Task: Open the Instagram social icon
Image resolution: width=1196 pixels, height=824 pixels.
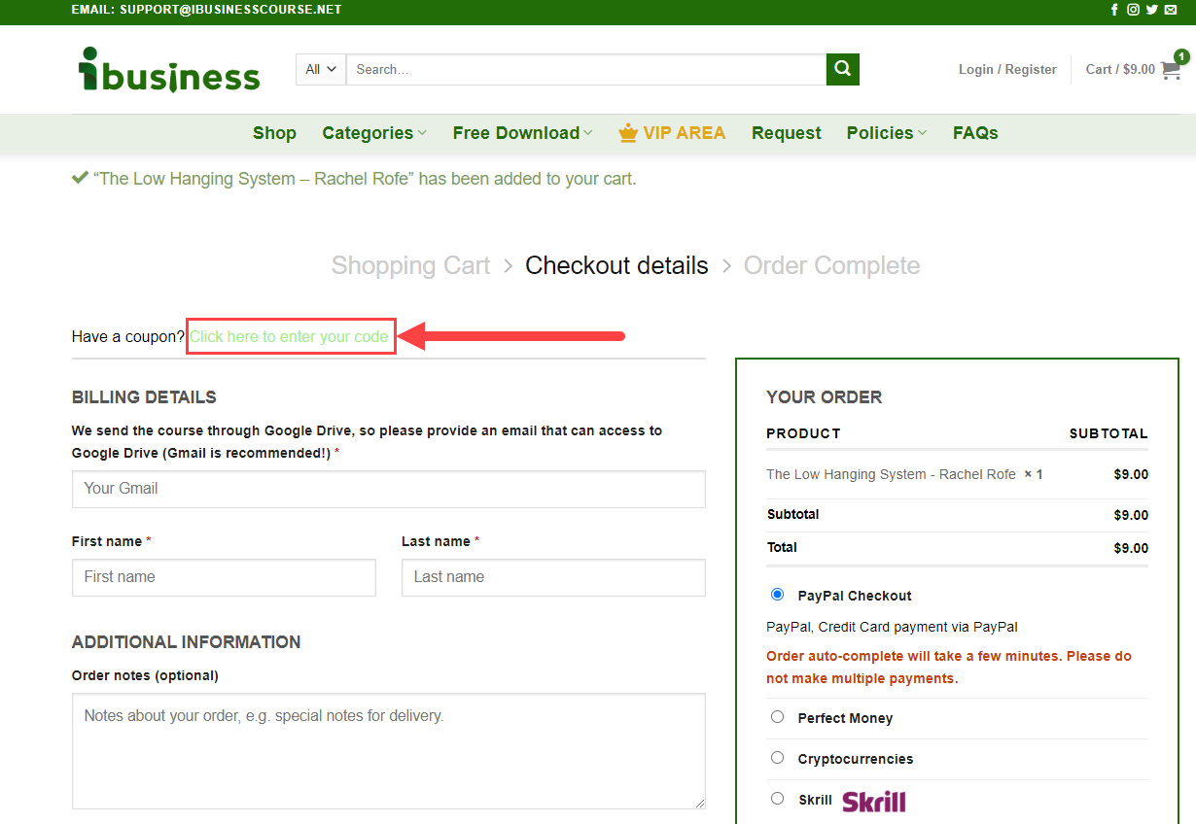Action: (x=1133, y=10)
